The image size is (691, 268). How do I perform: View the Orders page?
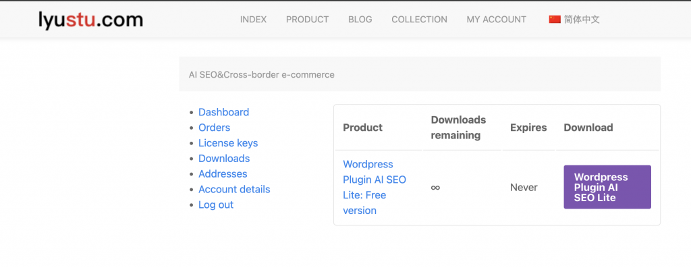tap(214, 128)
